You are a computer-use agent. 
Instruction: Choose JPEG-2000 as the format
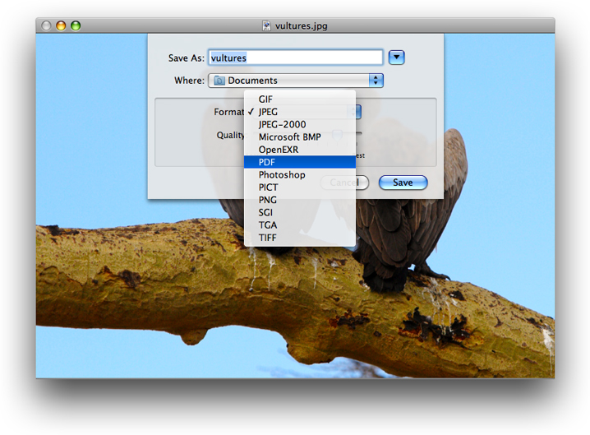pyautogui.click(x=282, y=124)
